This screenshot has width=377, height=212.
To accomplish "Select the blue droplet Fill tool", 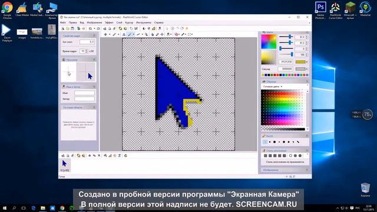I will point(152,34).
